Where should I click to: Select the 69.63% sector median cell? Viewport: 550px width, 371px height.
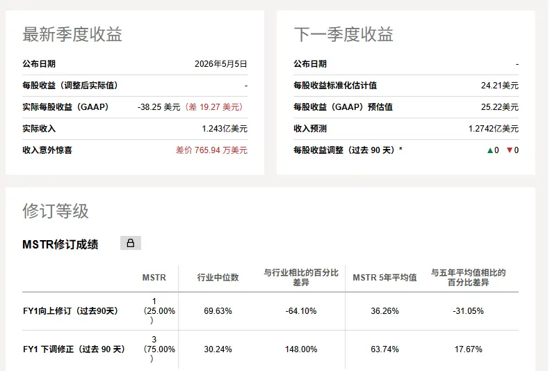(218, 311)
